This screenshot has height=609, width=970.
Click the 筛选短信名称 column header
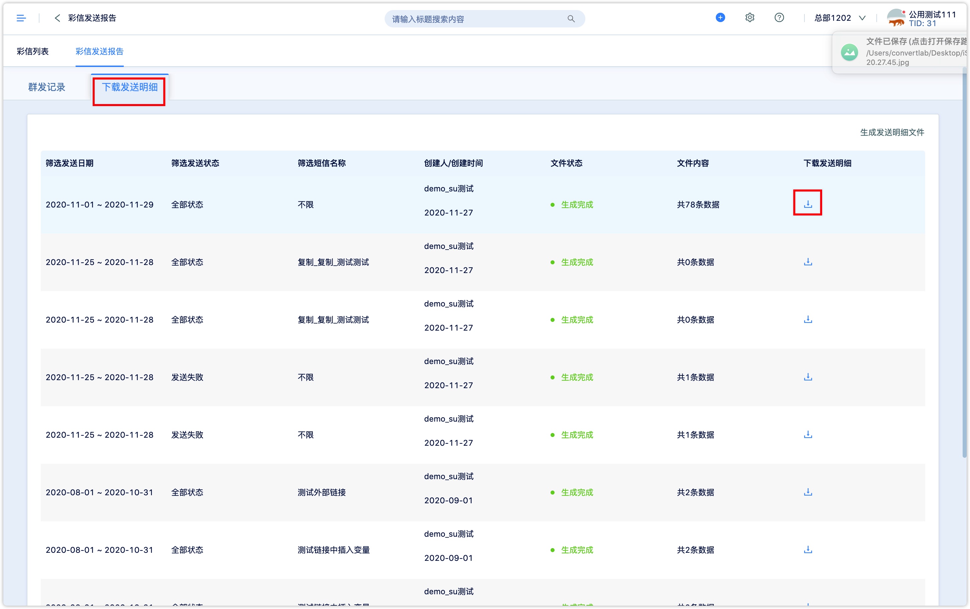click(321, 163)
